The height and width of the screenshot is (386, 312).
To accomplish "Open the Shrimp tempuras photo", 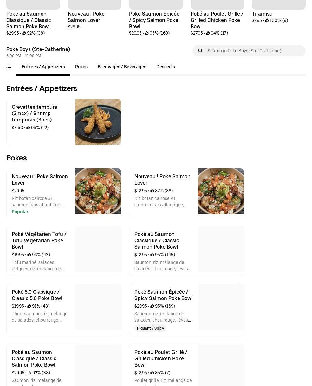I will click(98, 122).
